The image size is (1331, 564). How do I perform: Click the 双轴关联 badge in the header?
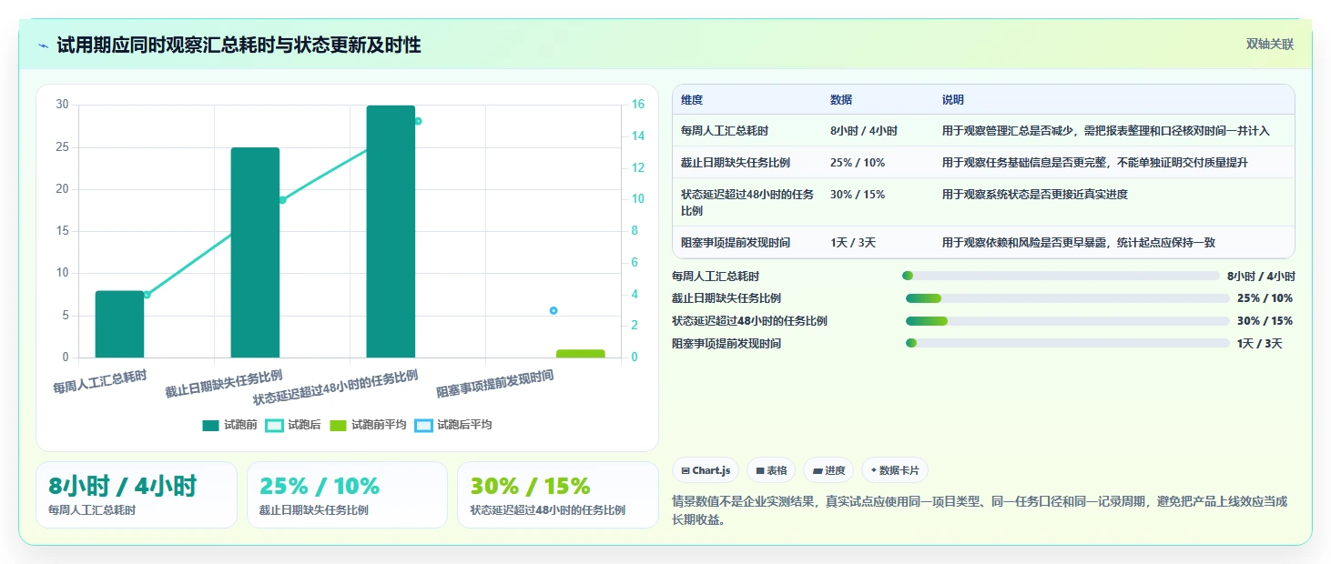tap(1269, 45)
